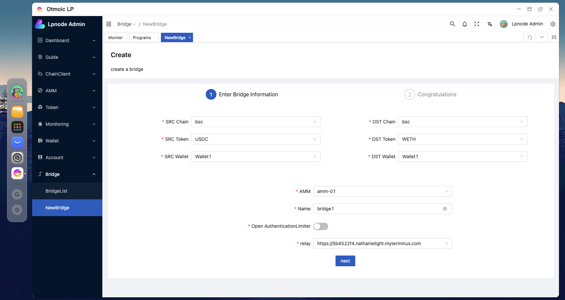Open the DST Token dropdown
The height and width of the screenshot is (300, 565).
pos(463,139)
